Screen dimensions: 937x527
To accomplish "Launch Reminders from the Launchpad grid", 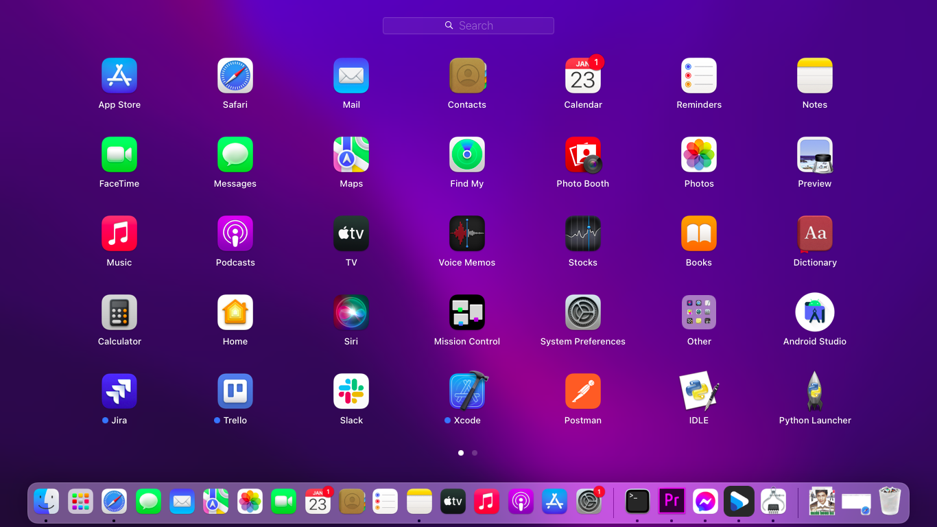I will 699,75.
